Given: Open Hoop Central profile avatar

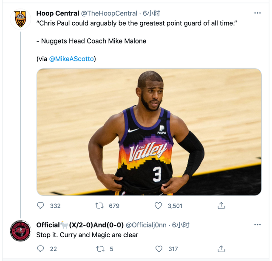Looking at the screenshot, I should [20, 19].
